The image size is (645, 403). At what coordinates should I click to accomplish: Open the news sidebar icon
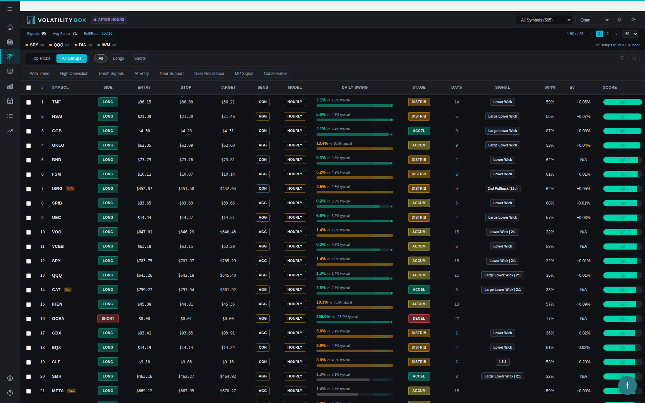click(10, 42)
